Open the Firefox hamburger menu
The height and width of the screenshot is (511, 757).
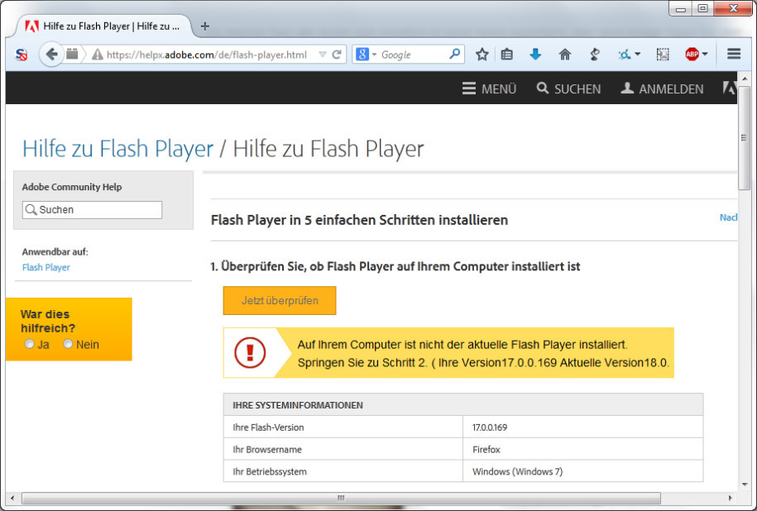pos(734,54)
